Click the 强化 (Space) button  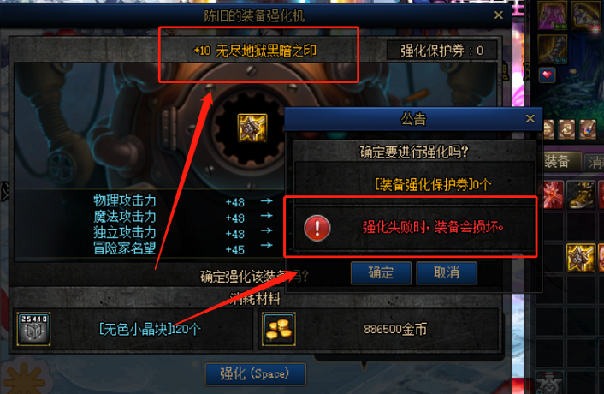tap(256, 374)
